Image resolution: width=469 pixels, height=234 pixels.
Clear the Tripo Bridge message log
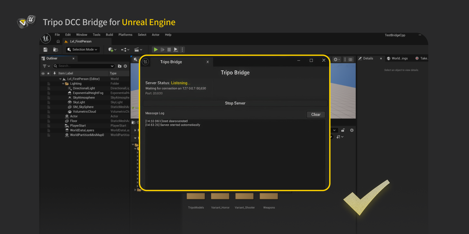(x=316, y=115)
